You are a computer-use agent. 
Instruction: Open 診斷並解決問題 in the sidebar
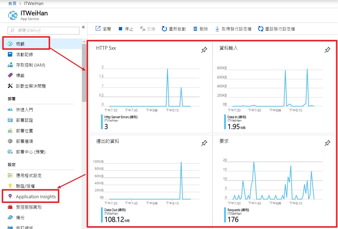(x=41, y=86)
